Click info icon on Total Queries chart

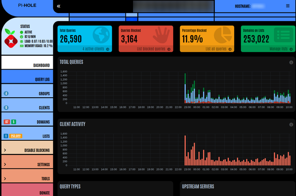click(x=291, y=62)
